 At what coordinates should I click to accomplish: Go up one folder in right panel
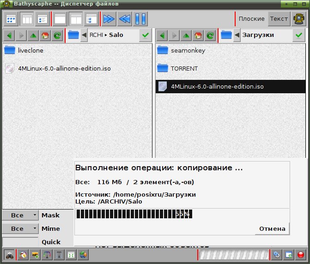tap(186, 36)
